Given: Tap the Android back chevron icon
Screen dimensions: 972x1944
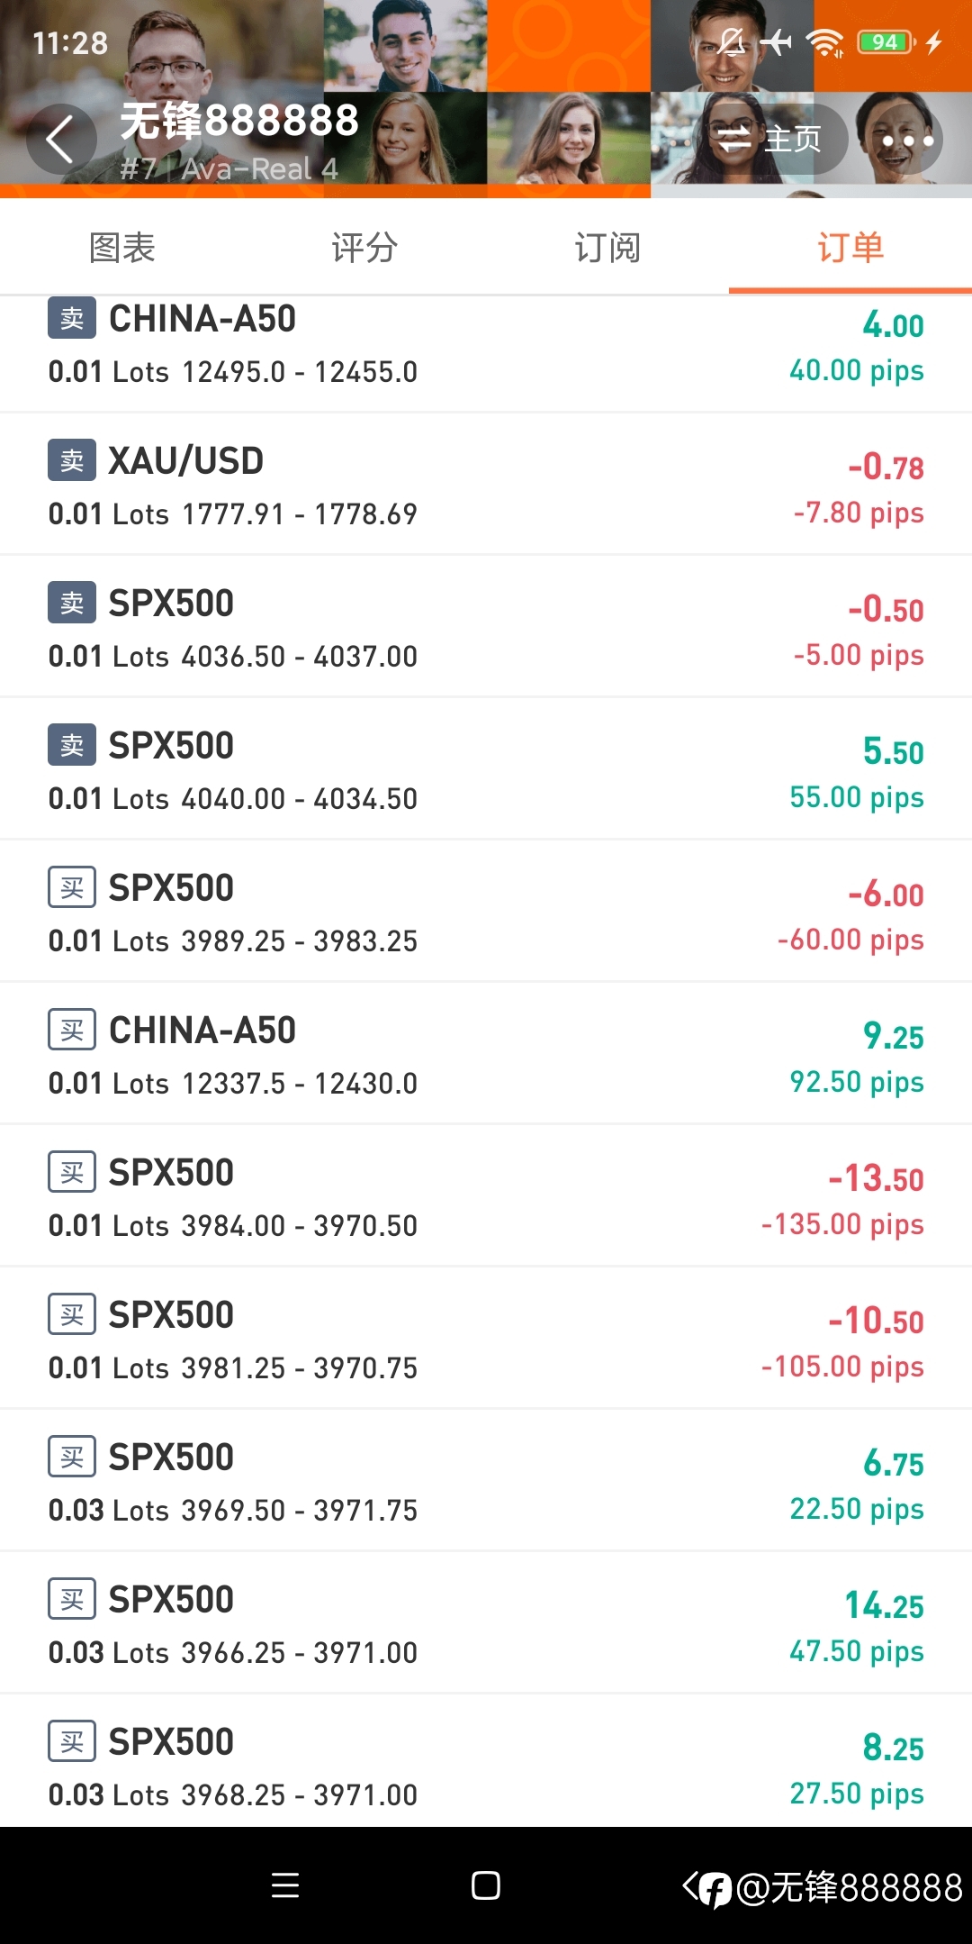Looking at the screenshot, I should pyautogui.click(x=690, y=1885).
